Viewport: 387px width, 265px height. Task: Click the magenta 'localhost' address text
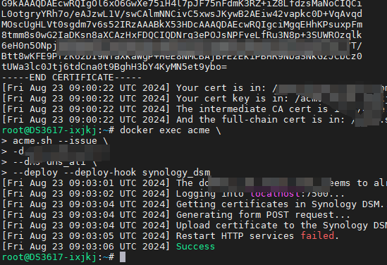[x=275, y=194]
